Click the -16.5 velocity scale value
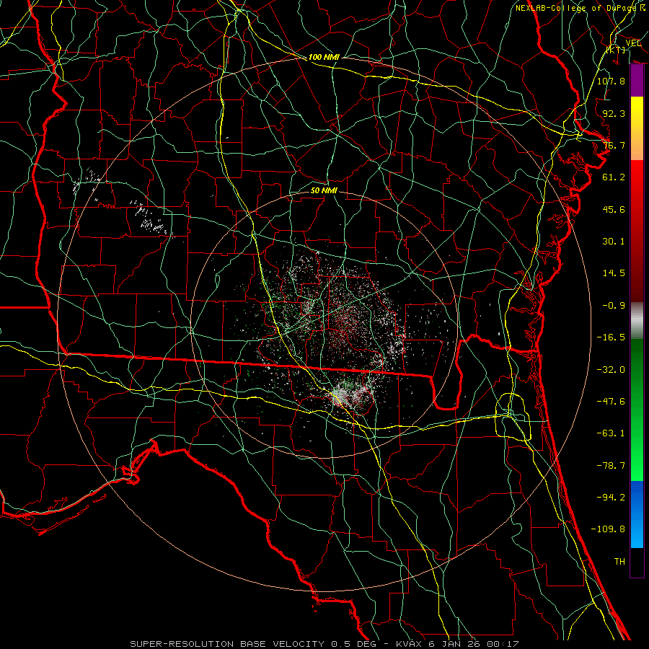This screenshot has width=649, height=649. coord(611,337)
